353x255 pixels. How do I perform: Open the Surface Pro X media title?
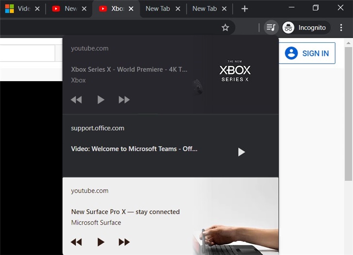click(x=125, y=212)
